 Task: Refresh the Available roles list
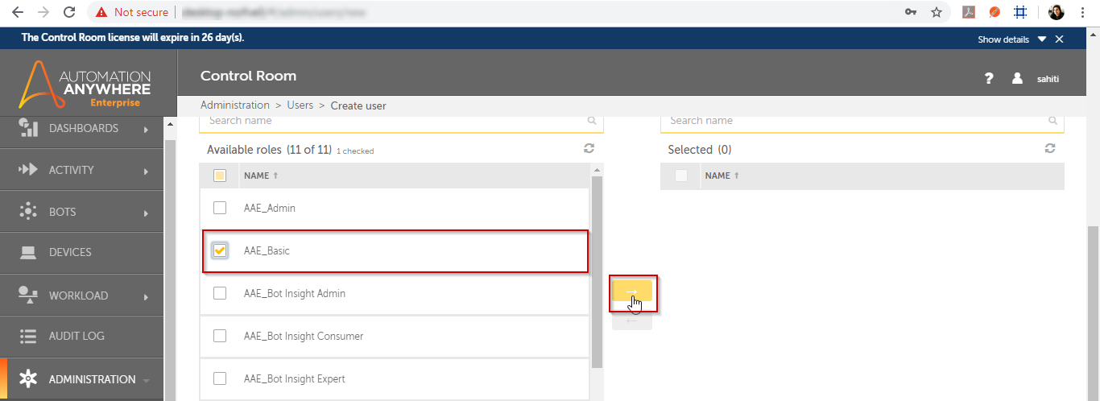[589, 149]
